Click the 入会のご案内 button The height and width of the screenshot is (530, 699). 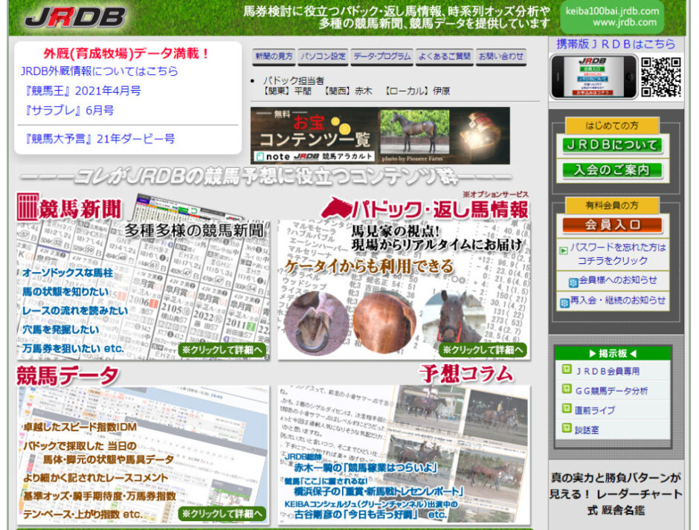(611, 170)
